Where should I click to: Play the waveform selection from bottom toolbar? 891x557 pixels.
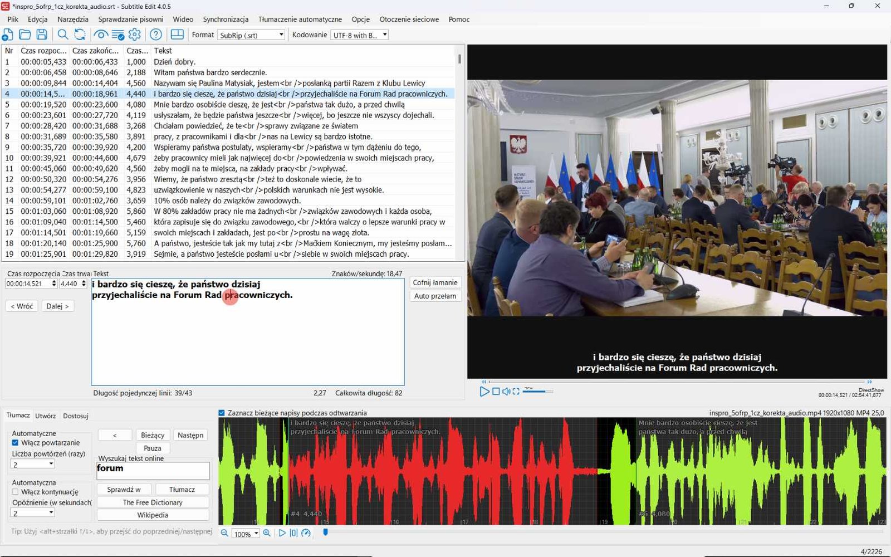click(282, 533)
